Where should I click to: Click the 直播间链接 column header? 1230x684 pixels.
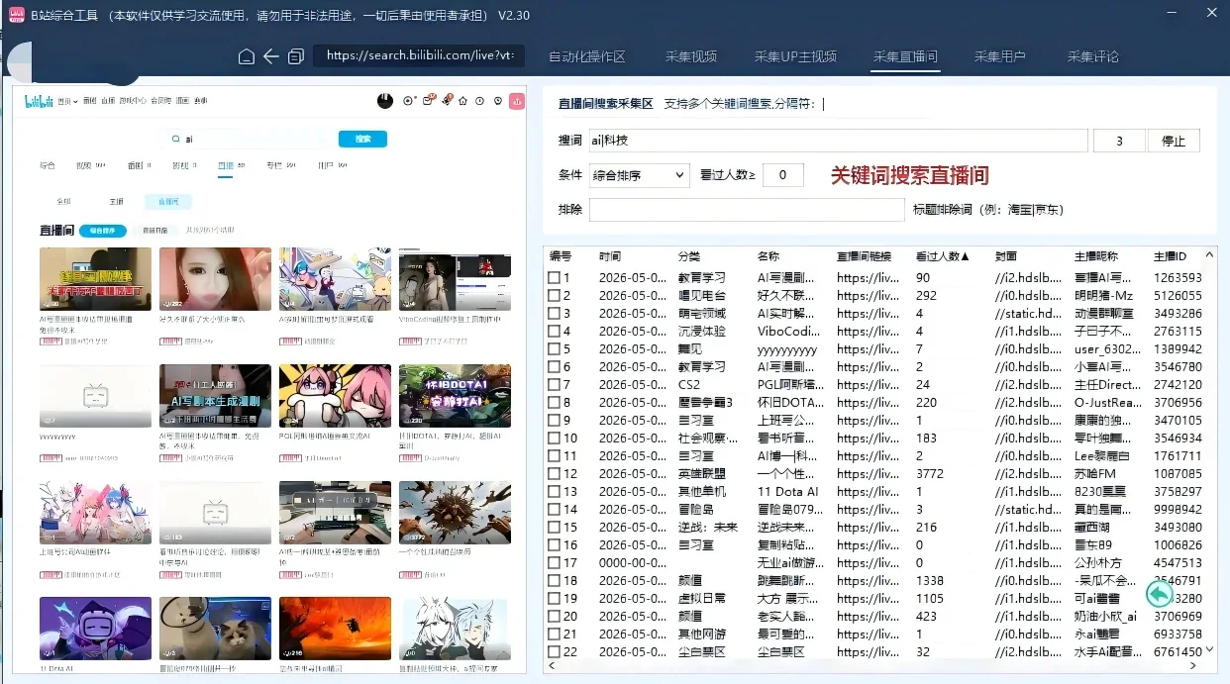tap(864, 256)
